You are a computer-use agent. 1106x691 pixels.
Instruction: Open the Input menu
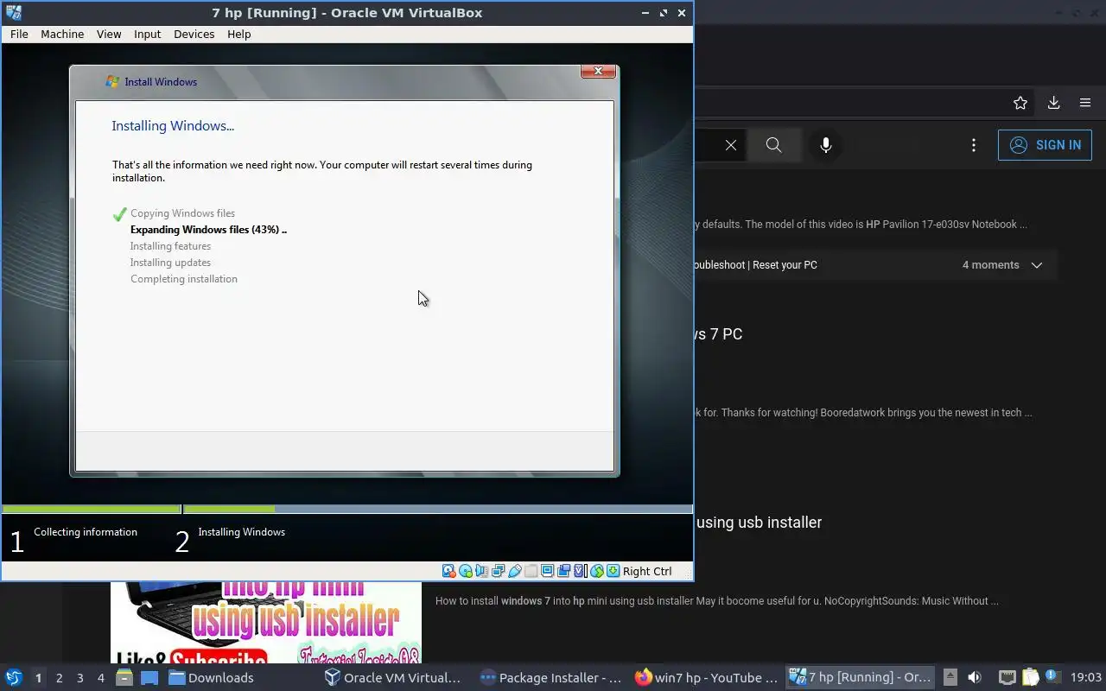[x=147, y=34]
